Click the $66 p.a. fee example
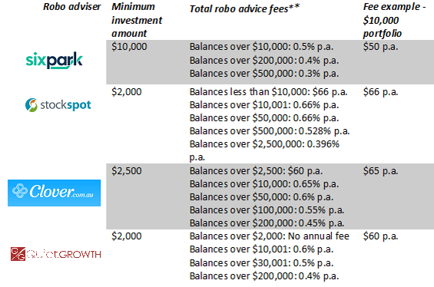 (380, 92)
